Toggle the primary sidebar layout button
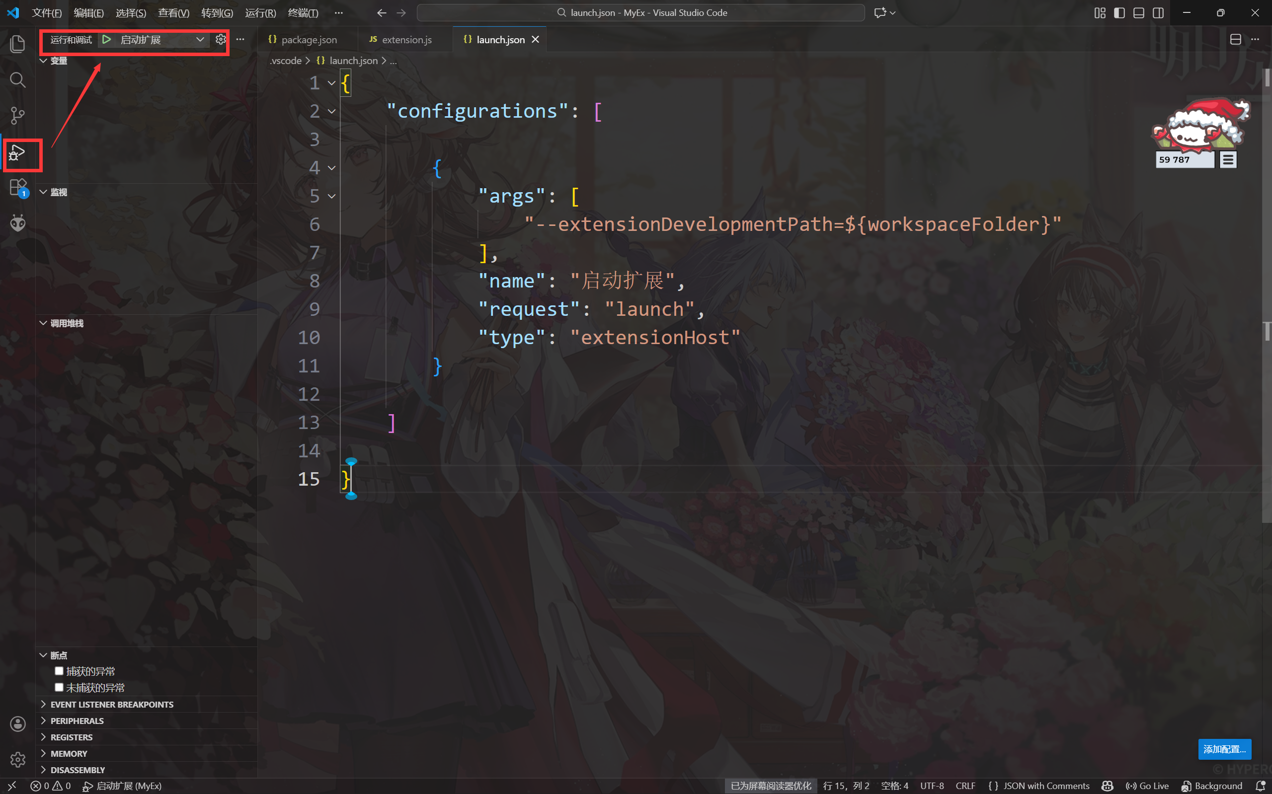Image resolution: width=1272 pixels, height=794 pixels. (1119, 12)
